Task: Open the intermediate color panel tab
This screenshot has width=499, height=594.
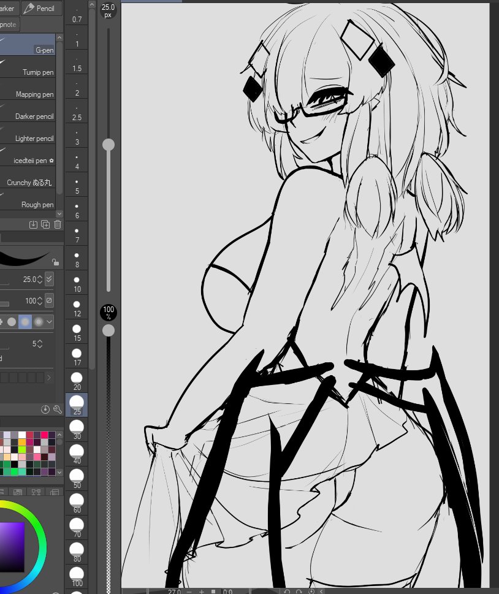Action: 36,492
